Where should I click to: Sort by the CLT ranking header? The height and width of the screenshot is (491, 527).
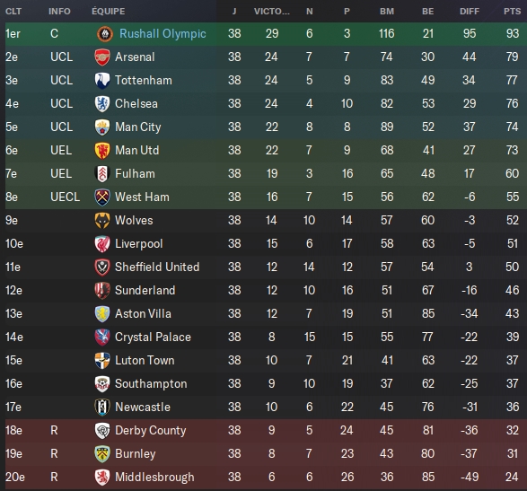(x=13, y=12)
